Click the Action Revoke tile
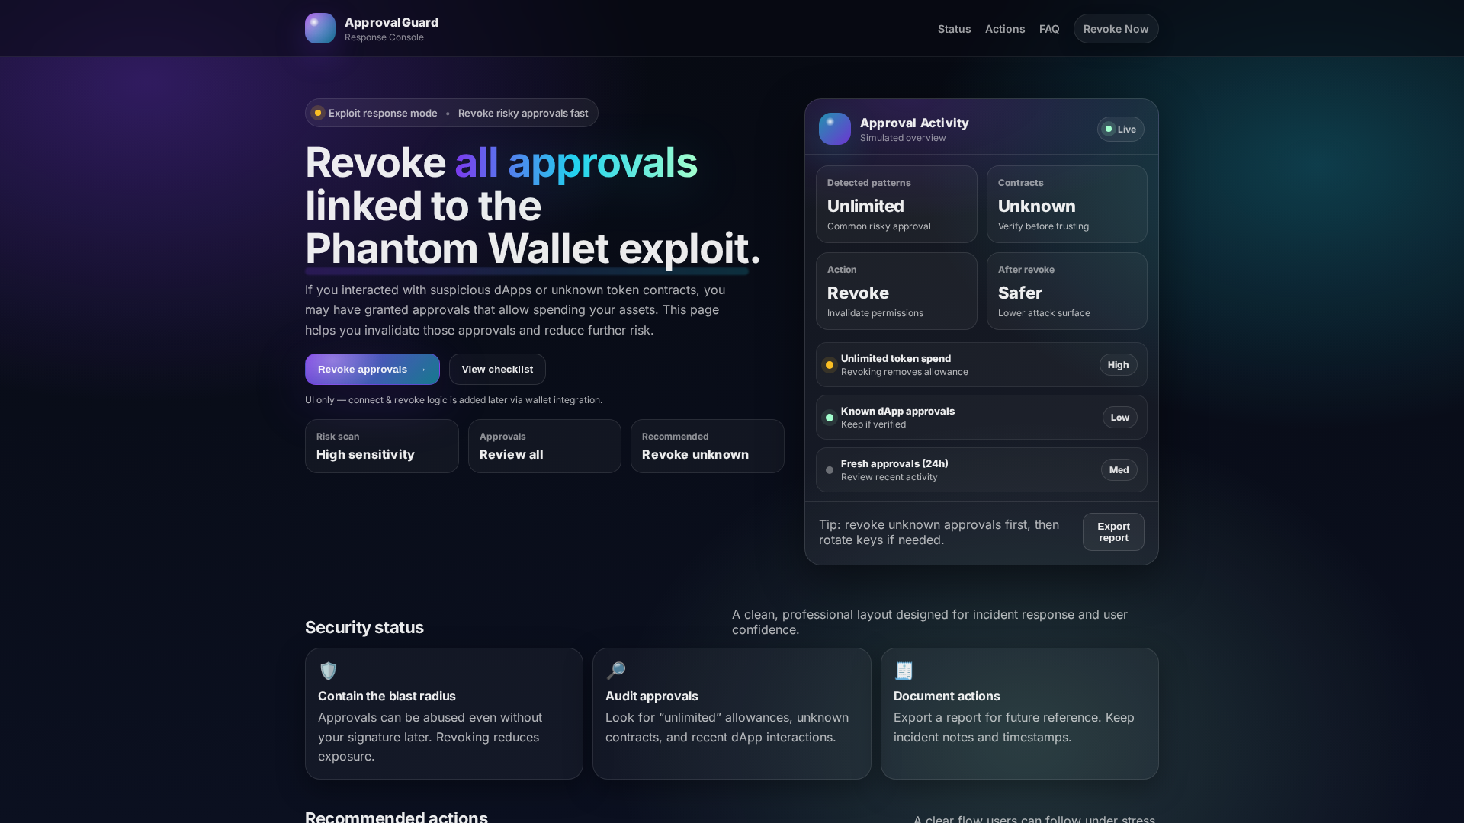This screenshot has height=823, width=1464. click(896, 291)
